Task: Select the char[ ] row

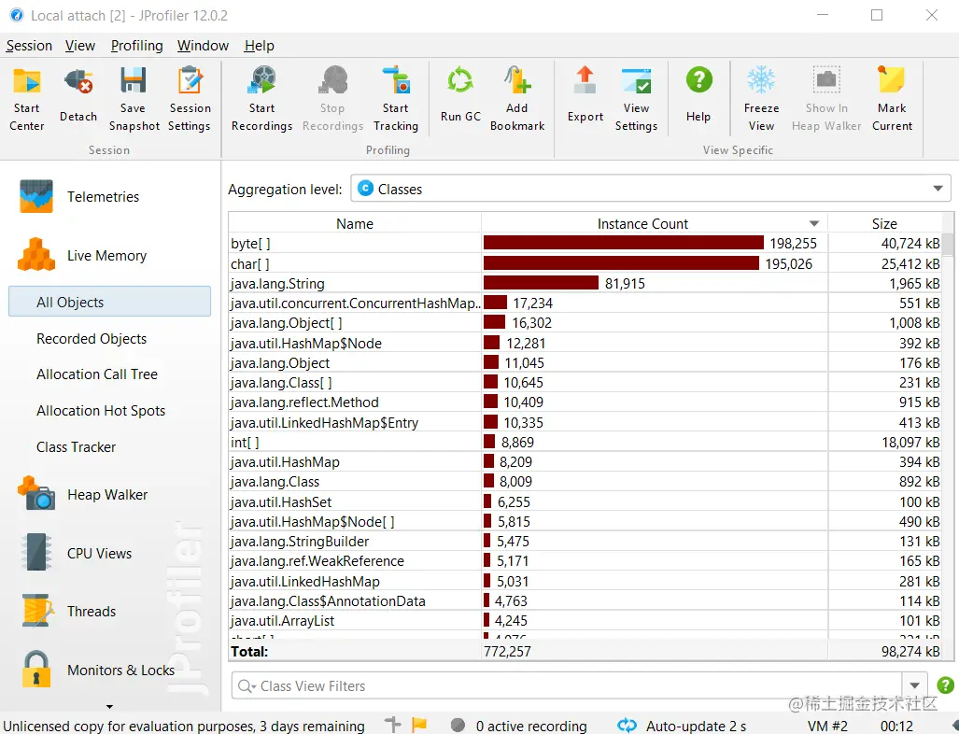Action: point(585,263)
